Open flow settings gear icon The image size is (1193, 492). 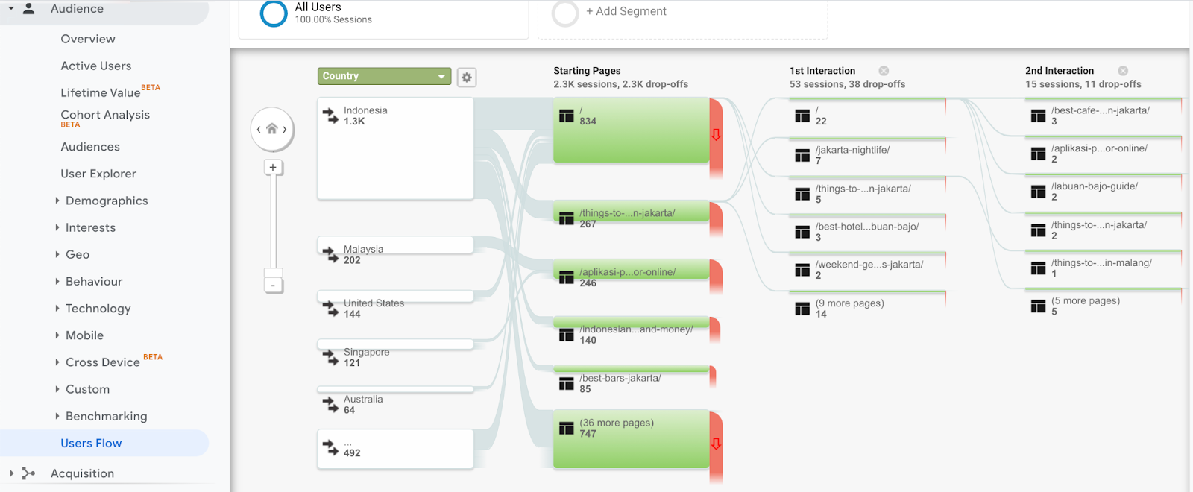[467, 77]
